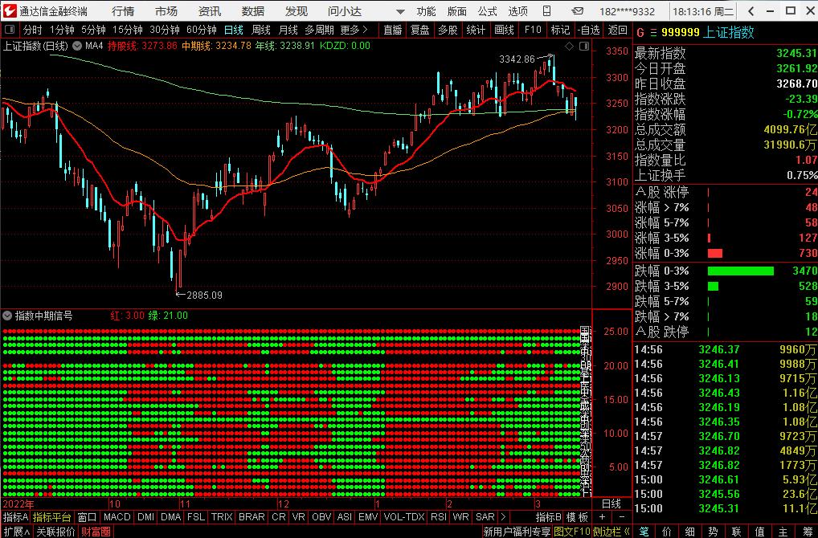
Task: Open the 主 main tab
Action: 783,532
